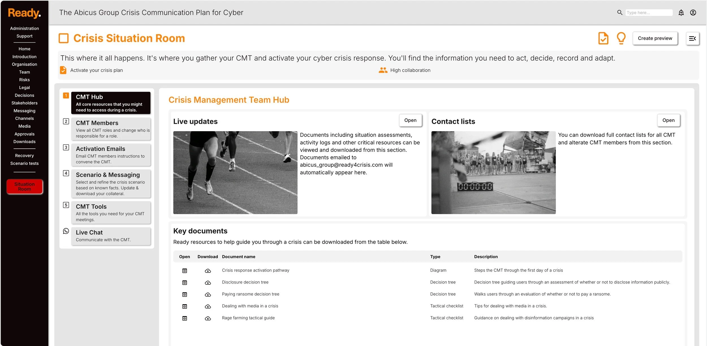The height and width of the screenshot is (346, 707).
Task: Open the user account profile icon
Action: click(x=693, y=13)
